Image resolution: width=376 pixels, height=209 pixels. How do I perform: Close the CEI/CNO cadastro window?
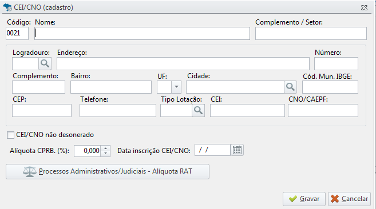click(x=364, y=7)
